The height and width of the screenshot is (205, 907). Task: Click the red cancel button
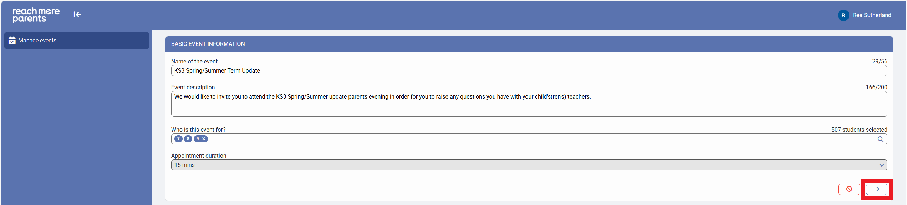click(849, 189)
